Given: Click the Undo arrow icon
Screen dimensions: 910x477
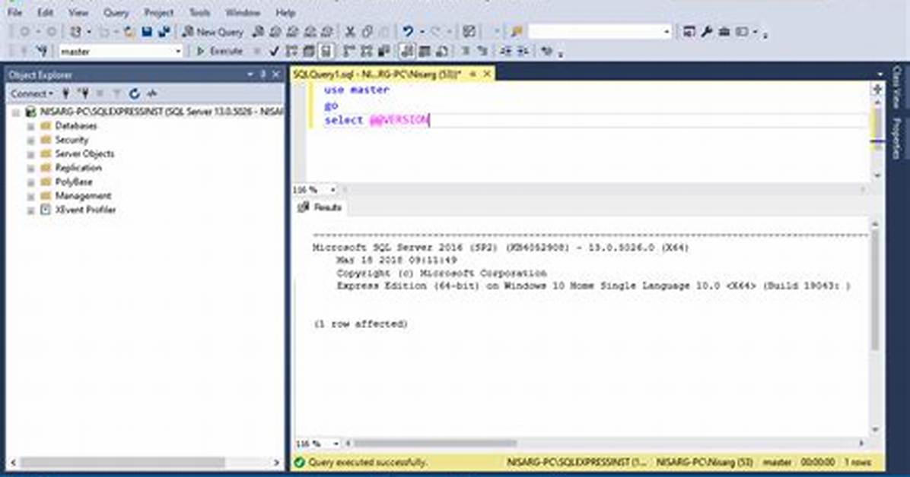Looking at the screenshot, I should coord(408,32).
